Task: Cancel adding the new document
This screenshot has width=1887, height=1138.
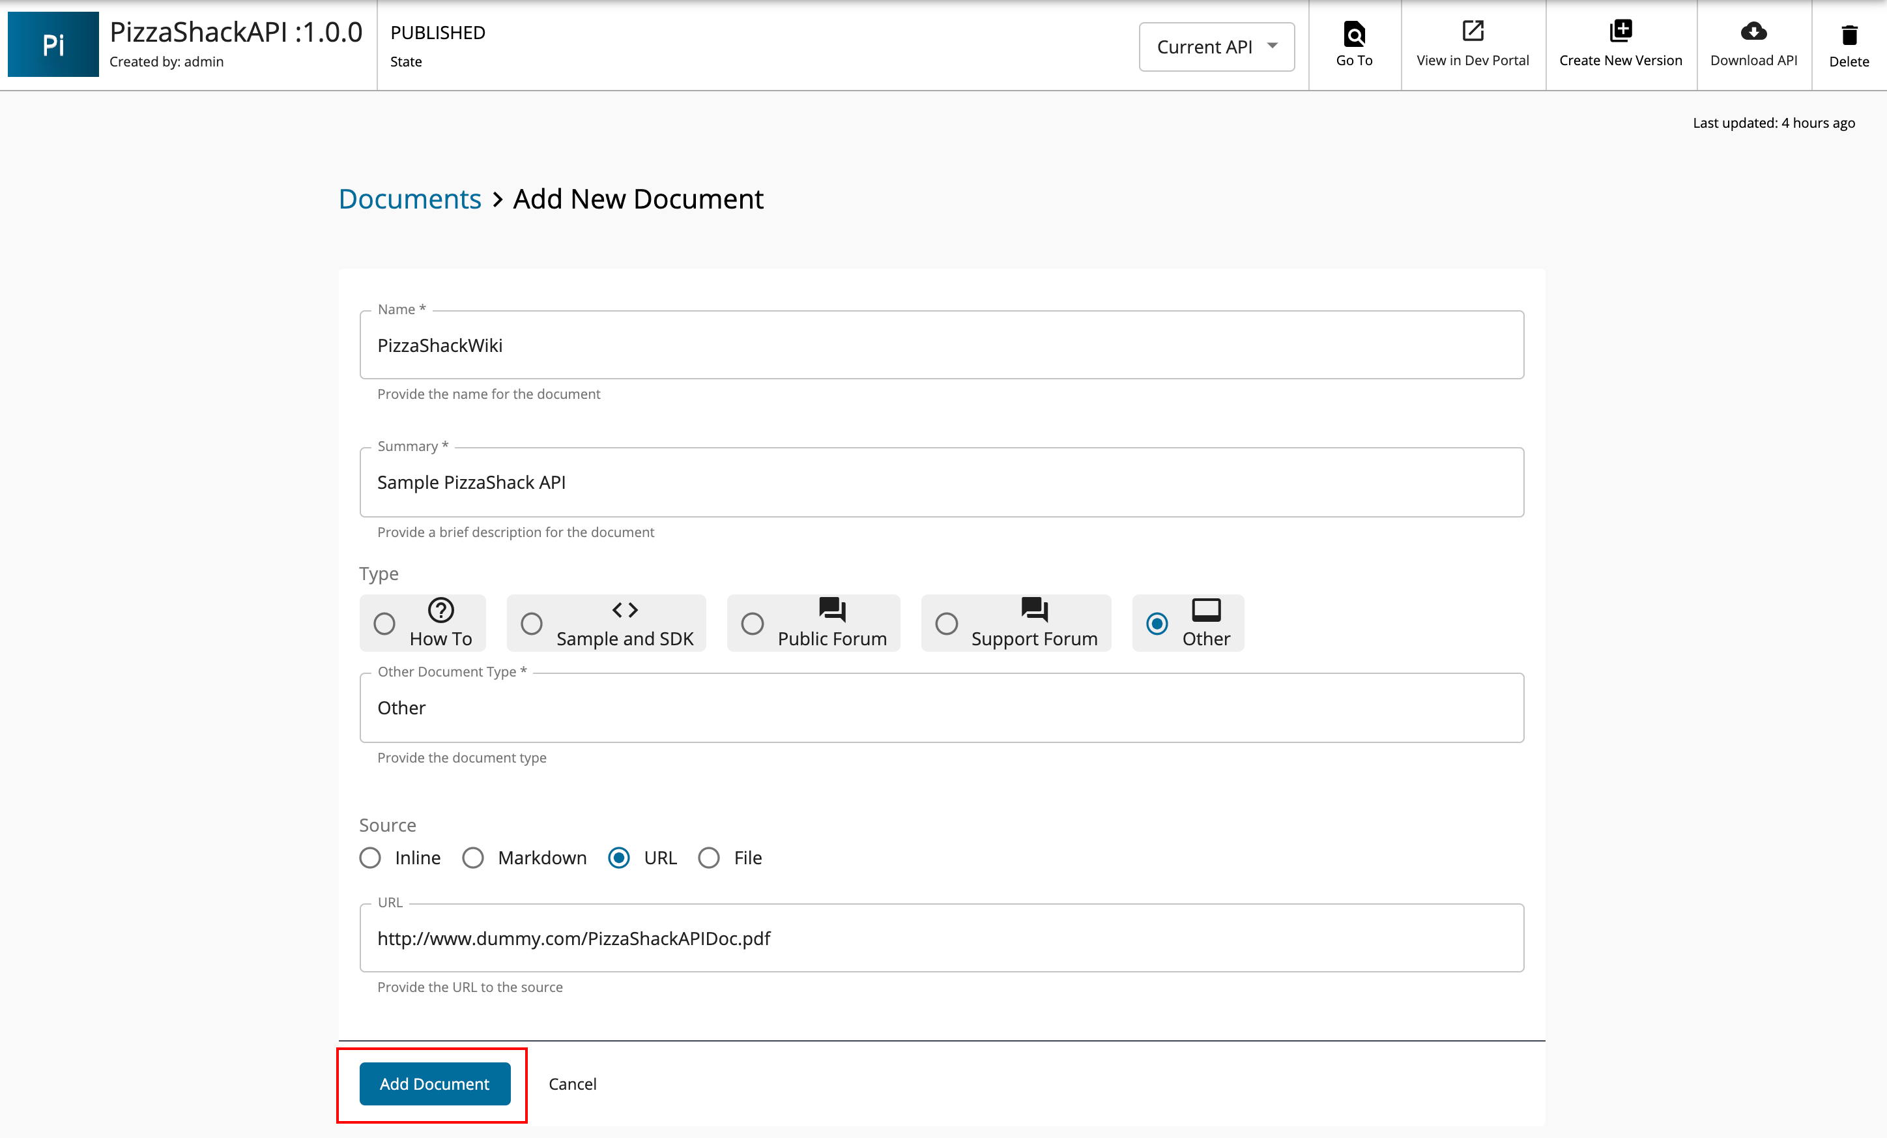Action: 572,1084
